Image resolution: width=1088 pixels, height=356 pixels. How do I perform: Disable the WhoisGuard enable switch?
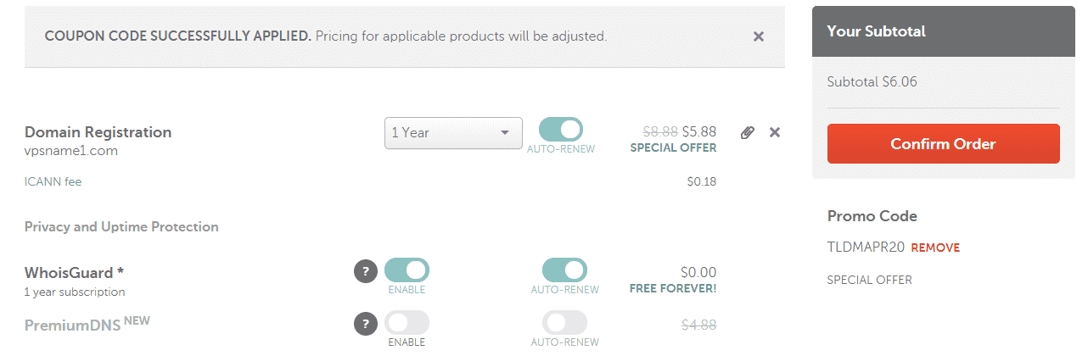click(407, 271)
